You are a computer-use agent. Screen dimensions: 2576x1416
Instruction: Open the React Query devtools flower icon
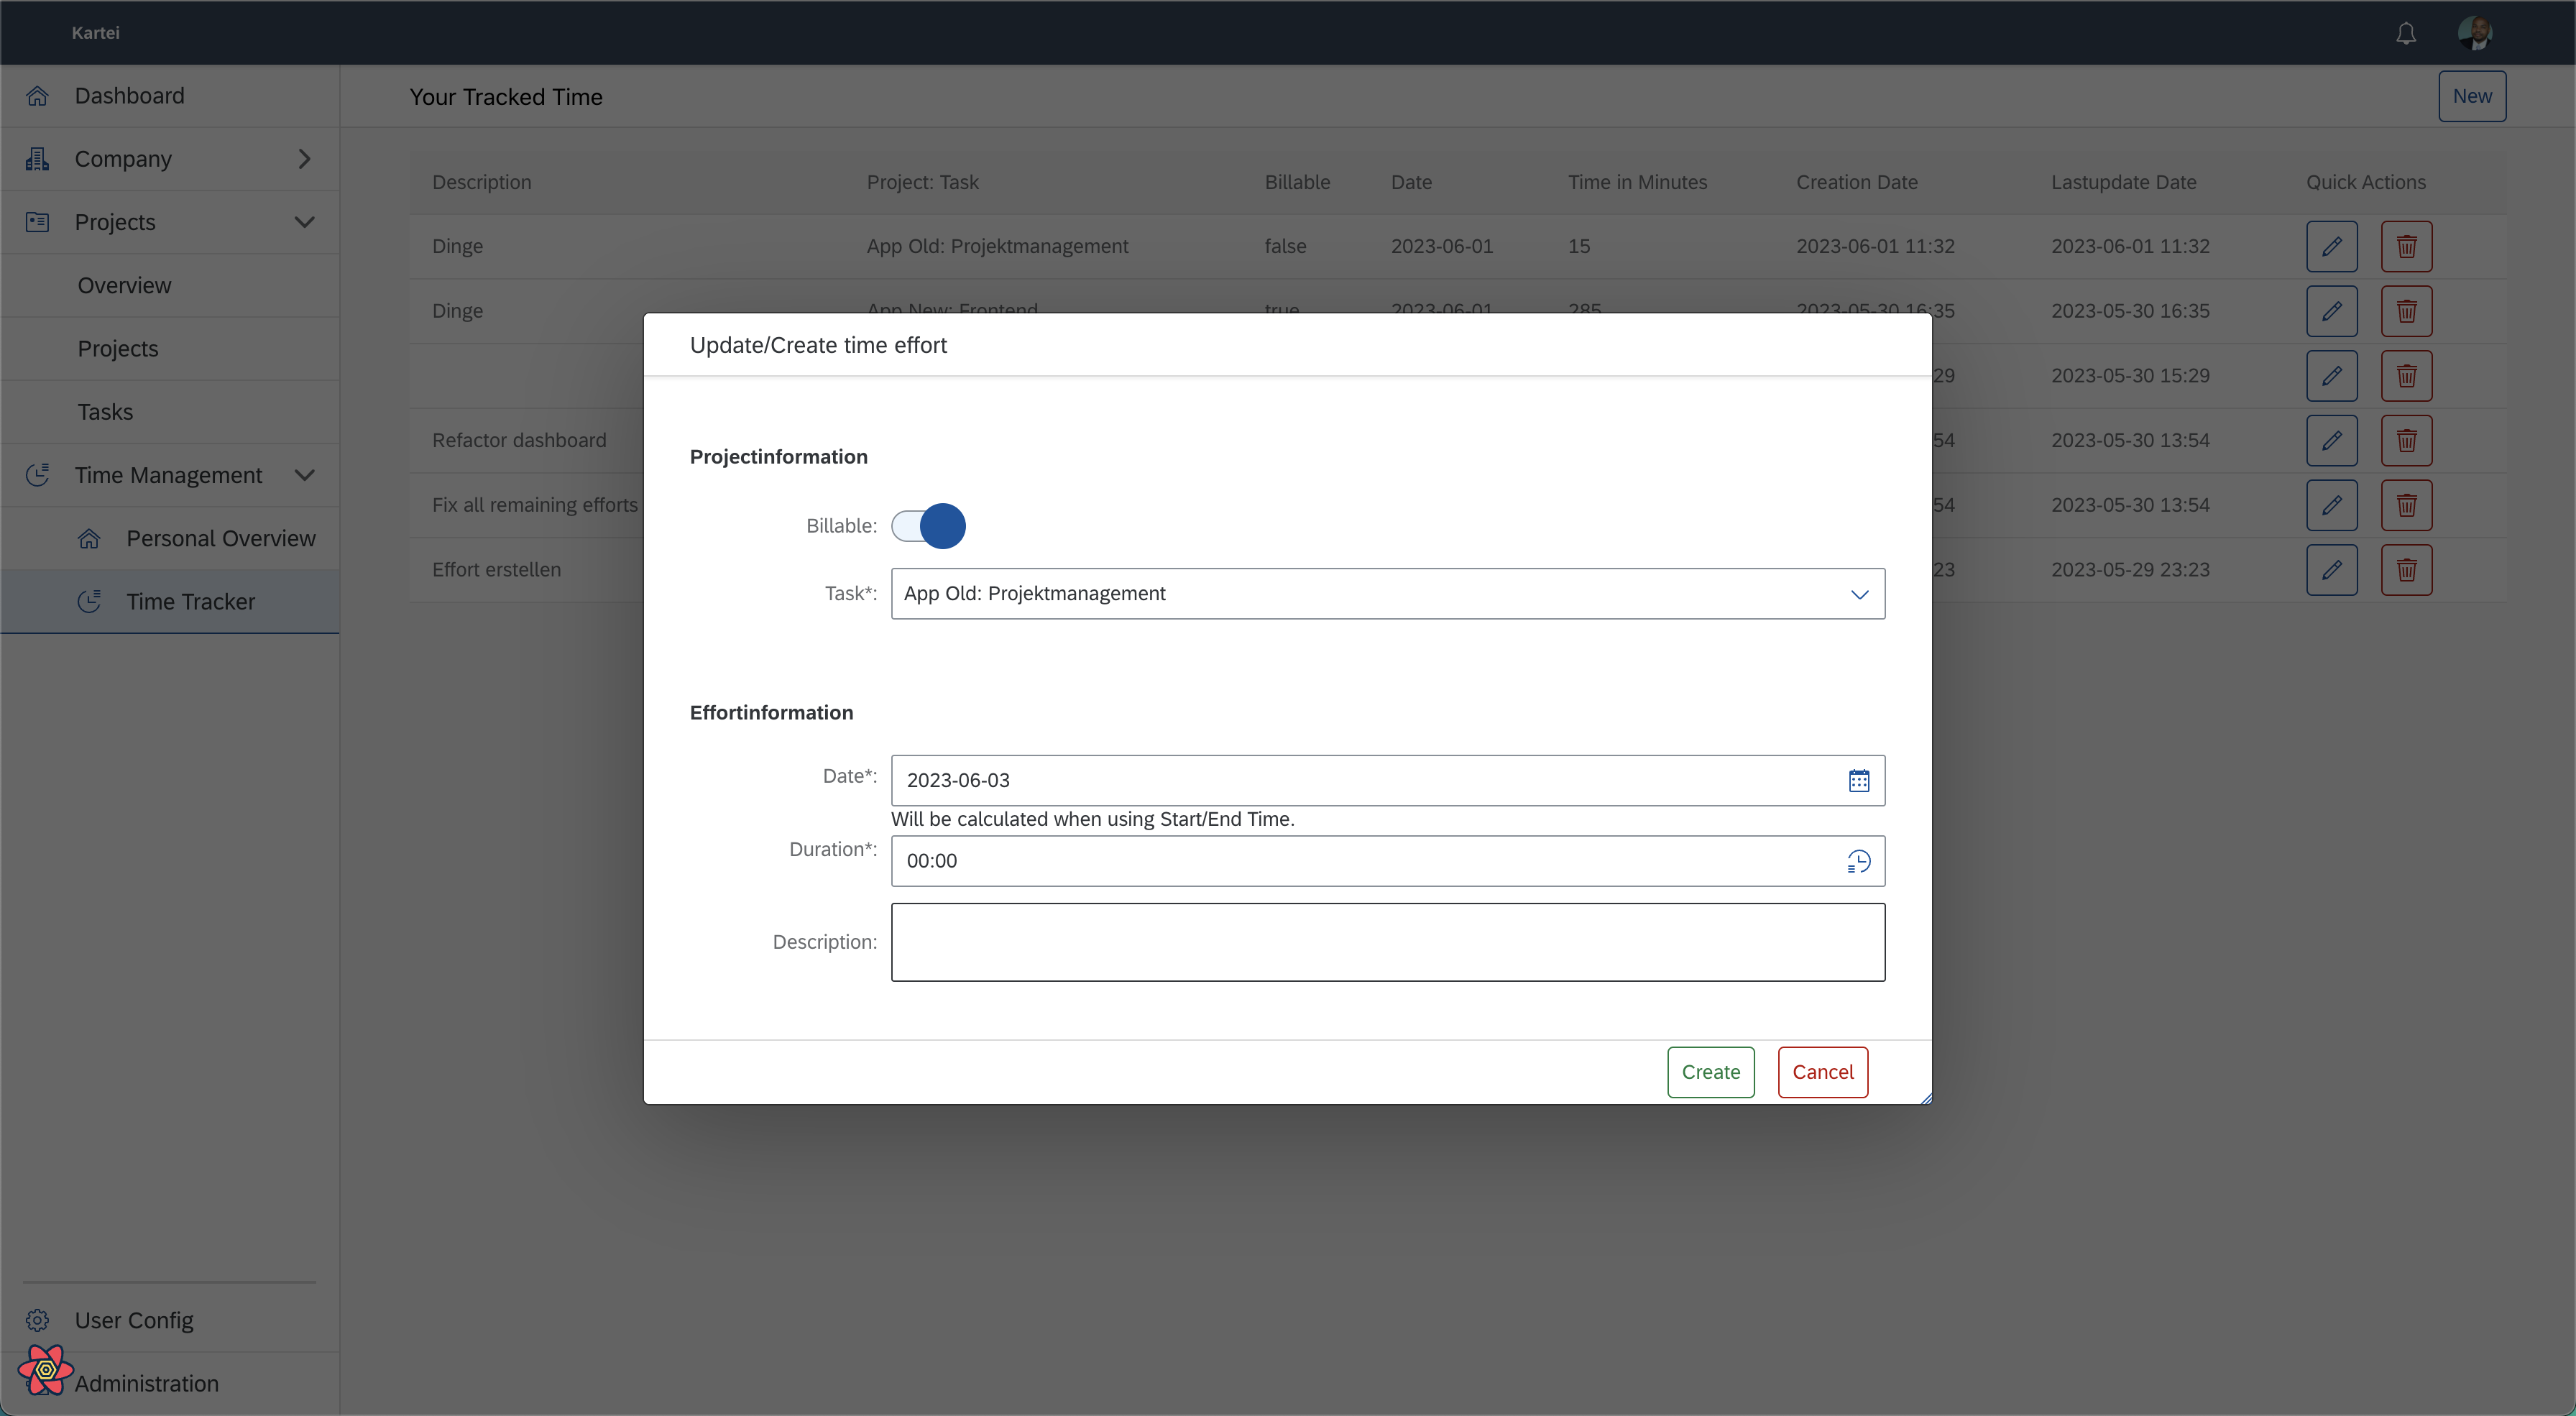pos(45,1369)
